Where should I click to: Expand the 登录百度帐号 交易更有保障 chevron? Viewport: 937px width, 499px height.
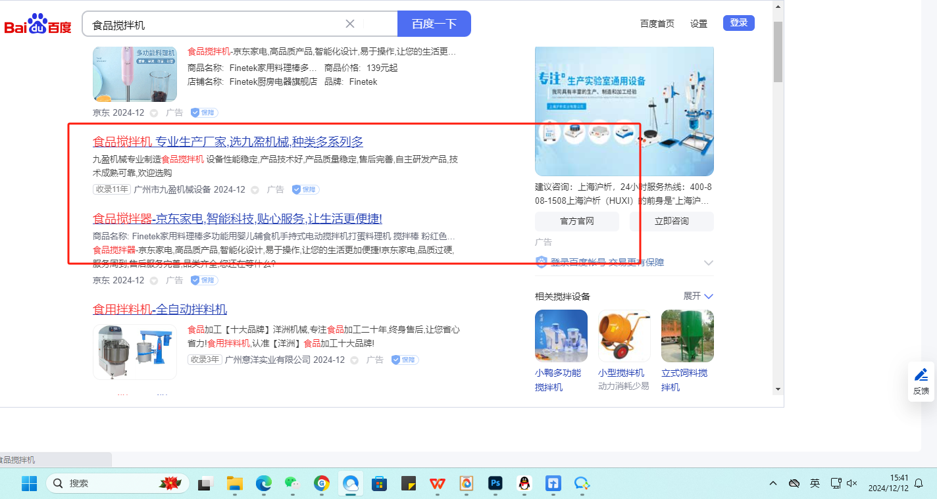709,262
